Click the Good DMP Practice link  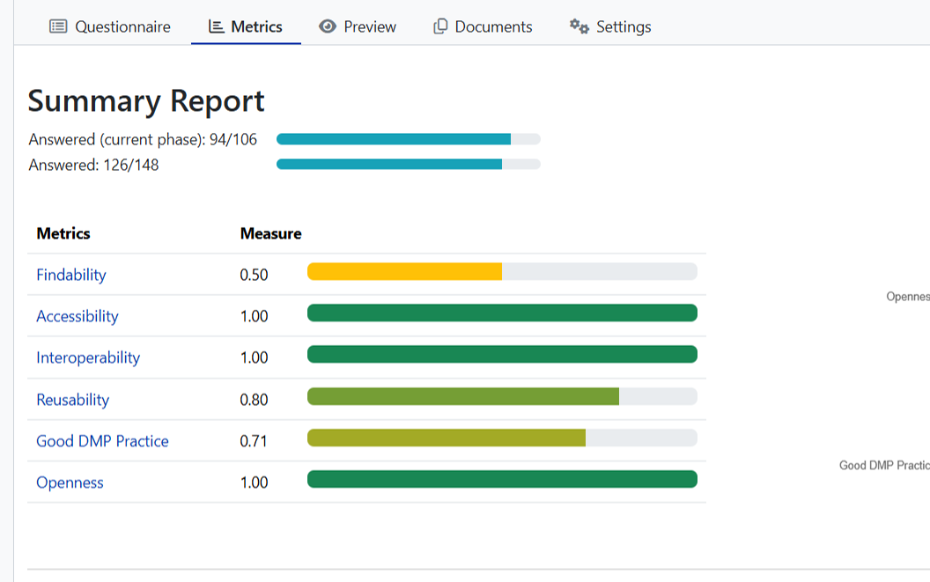102,441
